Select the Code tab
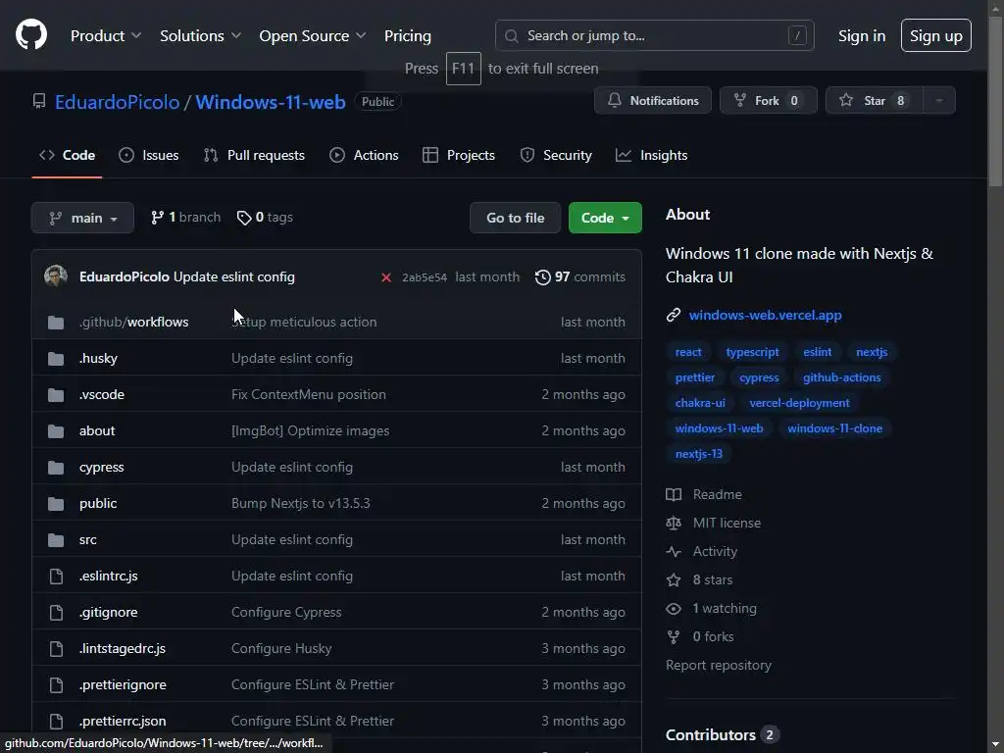Viewport: 1004px width, 753px height. 67,155
